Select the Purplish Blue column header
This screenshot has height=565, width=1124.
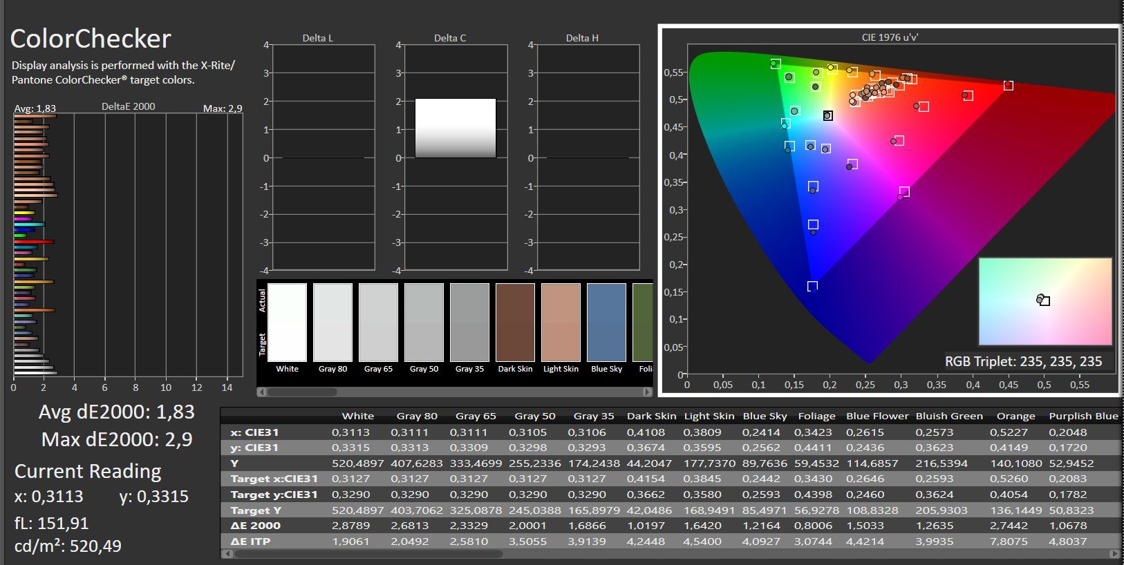pos(1083,416)
